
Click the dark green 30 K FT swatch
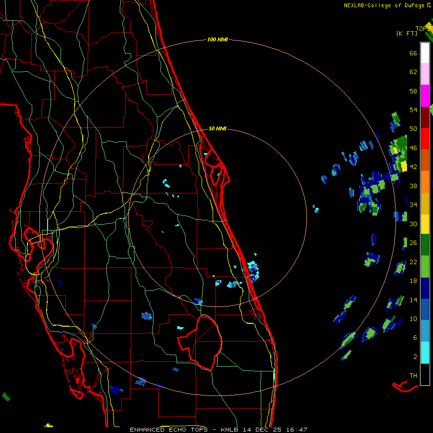click(425, 245)
